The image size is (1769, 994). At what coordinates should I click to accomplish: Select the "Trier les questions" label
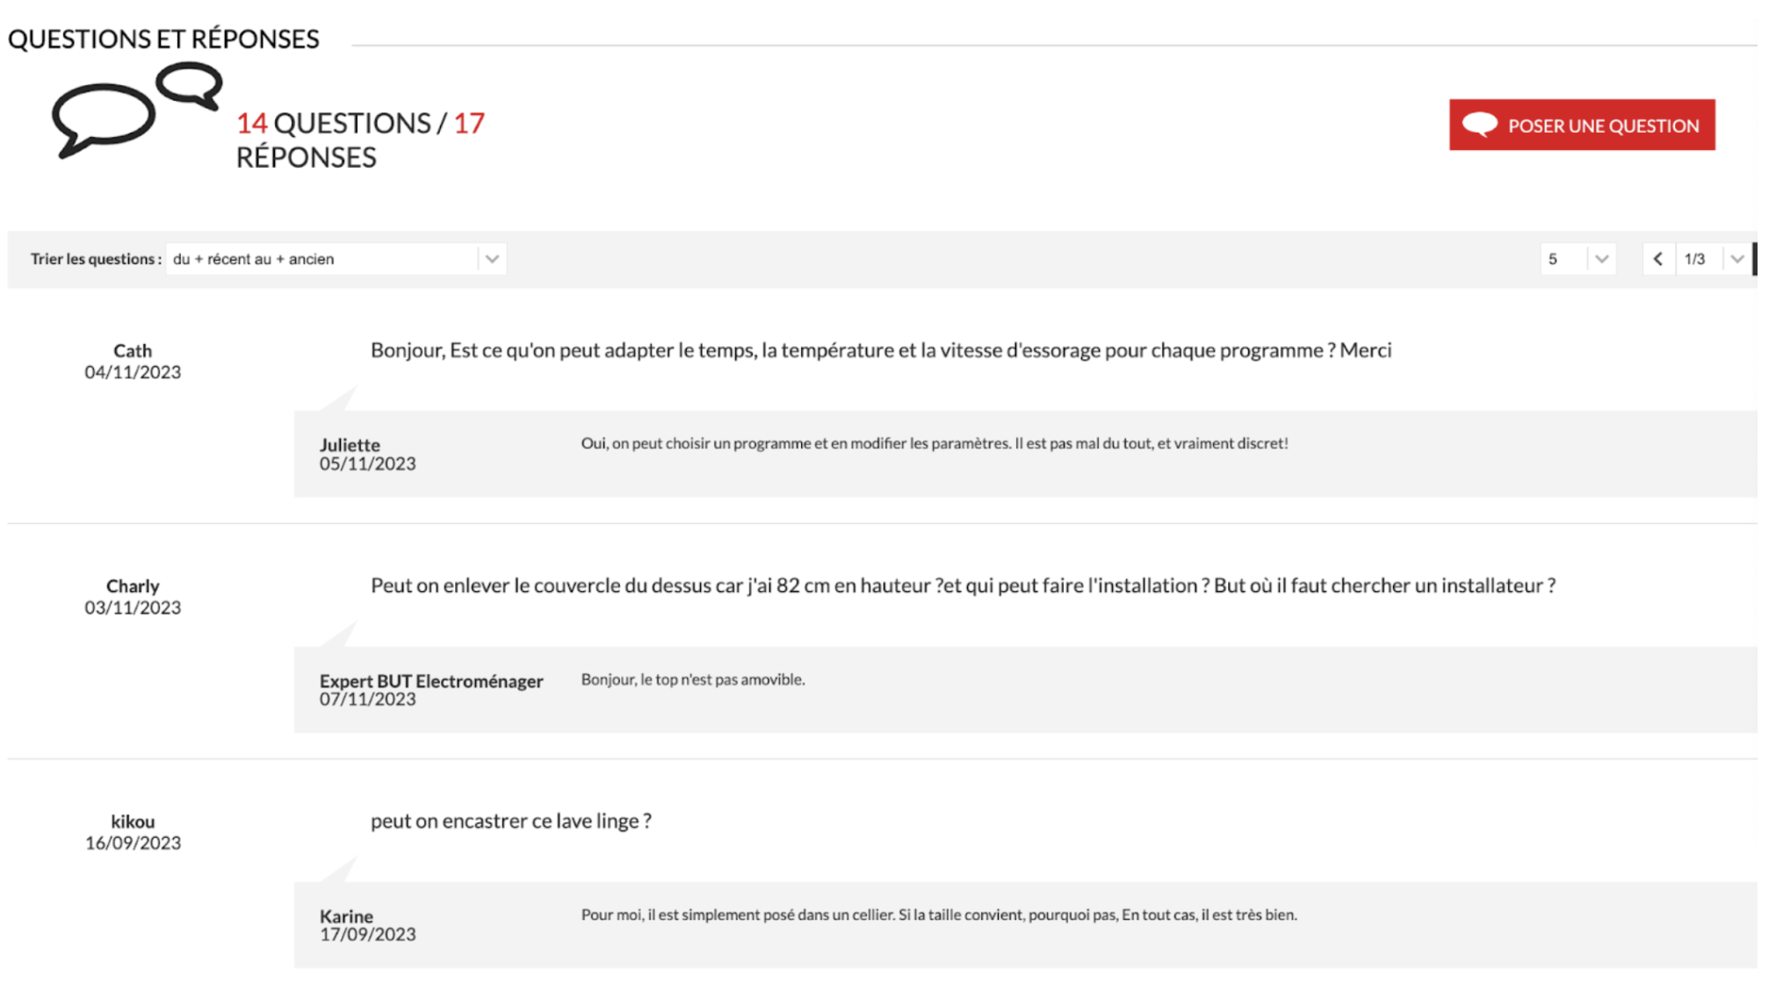(x=95, y=258)
